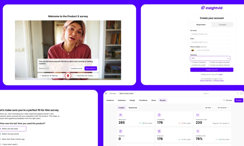Open the FaceTime HD Camera dropdown
Viewport: 244px width, 146px height.
coord(86,76)
